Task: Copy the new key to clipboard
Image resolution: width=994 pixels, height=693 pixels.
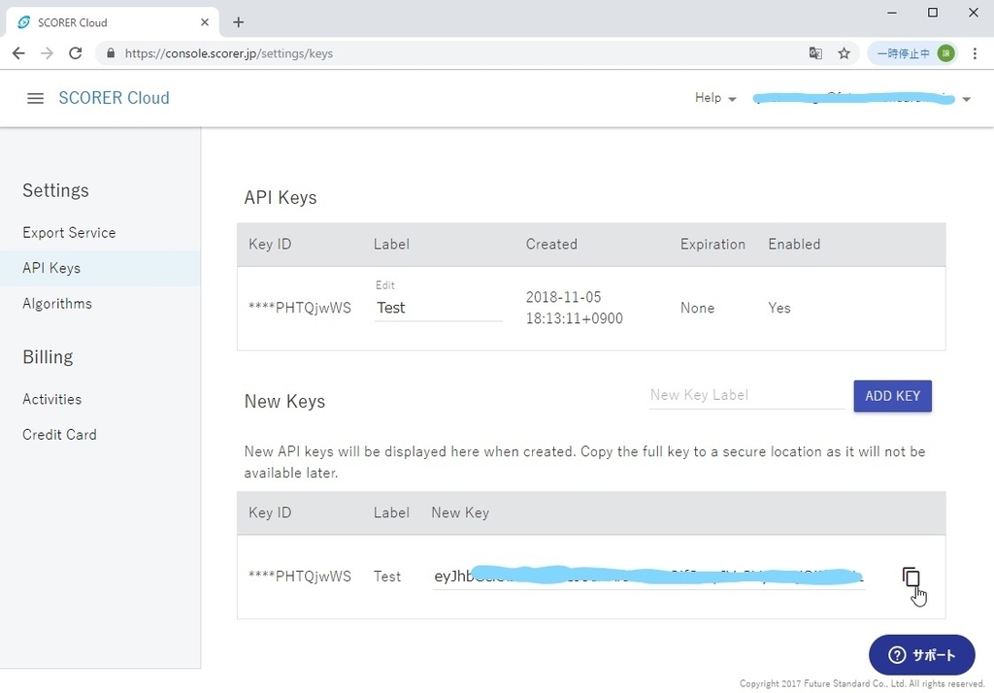Action: click(911, 577)
